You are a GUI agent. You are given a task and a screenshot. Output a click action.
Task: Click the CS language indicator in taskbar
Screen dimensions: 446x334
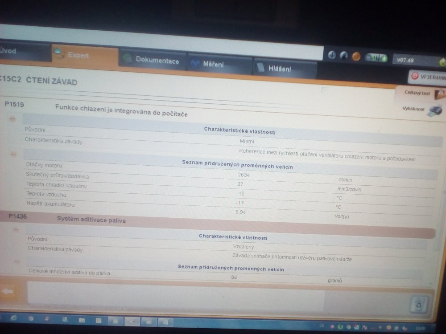click(322, 326)
